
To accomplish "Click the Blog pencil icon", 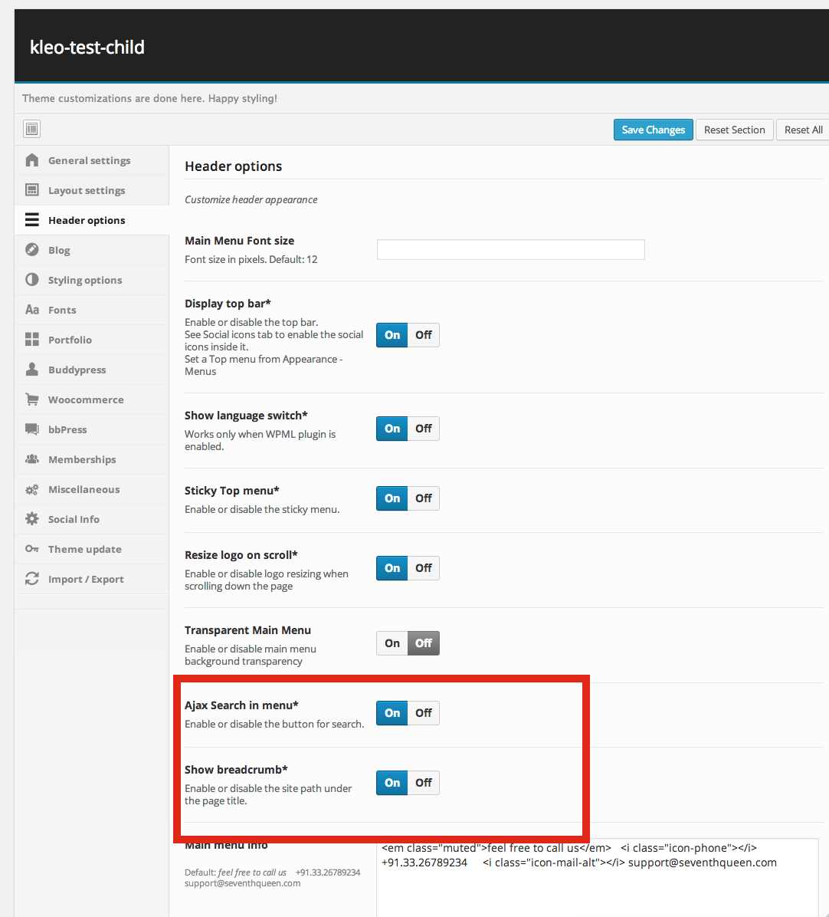I will [x=31, y=250].
